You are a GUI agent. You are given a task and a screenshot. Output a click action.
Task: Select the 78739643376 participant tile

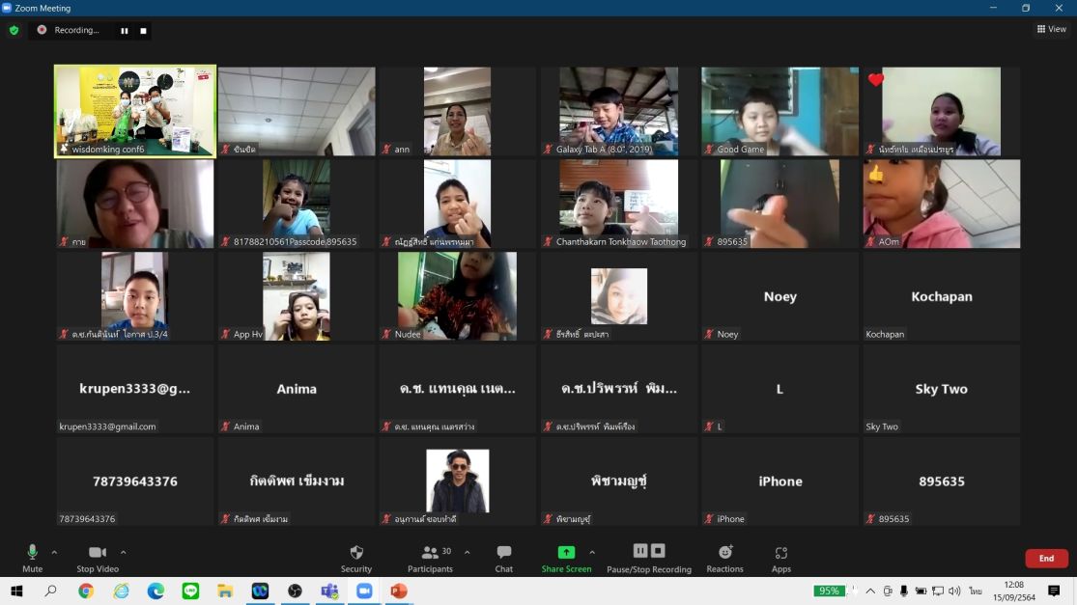(135, 481)
